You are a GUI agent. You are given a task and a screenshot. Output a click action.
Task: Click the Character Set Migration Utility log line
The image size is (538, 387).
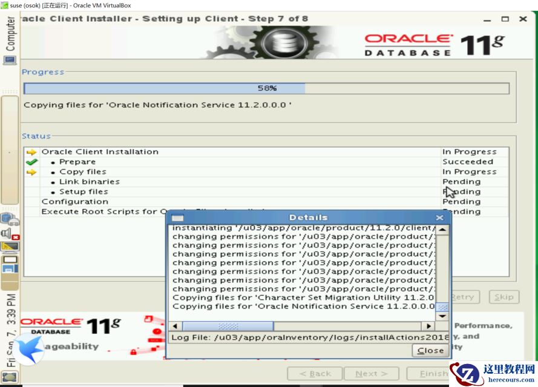click(x=304, y=298)
